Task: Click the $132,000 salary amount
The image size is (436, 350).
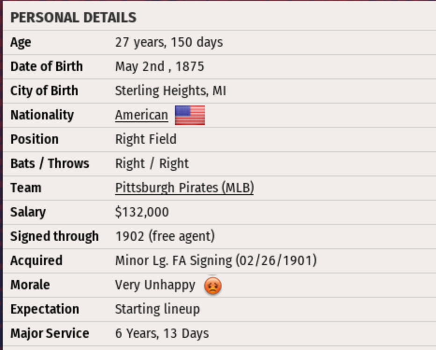Action: (x=142, y=212)
